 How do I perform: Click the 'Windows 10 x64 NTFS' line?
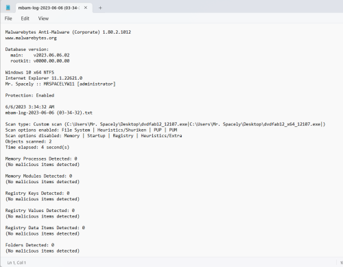click(x=29, y=73)
